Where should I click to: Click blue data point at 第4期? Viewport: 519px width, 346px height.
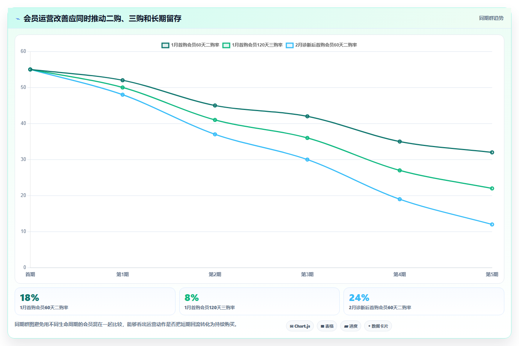[399, 199]
